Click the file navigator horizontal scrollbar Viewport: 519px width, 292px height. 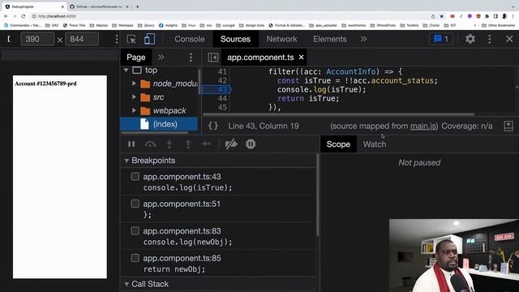pos(155,133)
